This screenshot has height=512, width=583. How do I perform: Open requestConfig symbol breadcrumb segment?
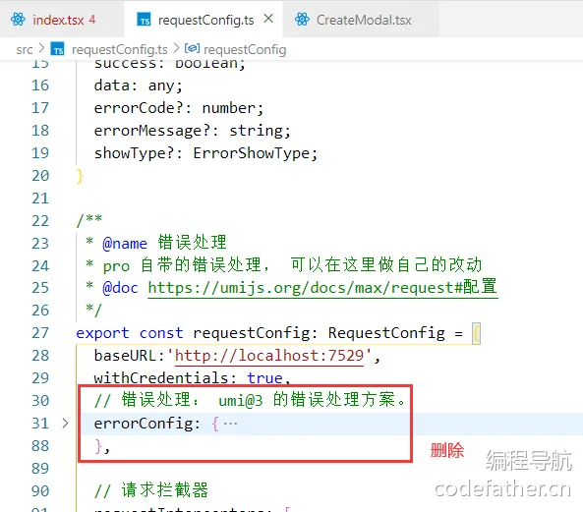pos(245,49)
